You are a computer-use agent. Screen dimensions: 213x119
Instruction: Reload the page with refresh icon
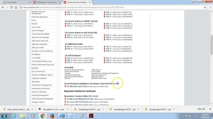[x=12, y=7]
